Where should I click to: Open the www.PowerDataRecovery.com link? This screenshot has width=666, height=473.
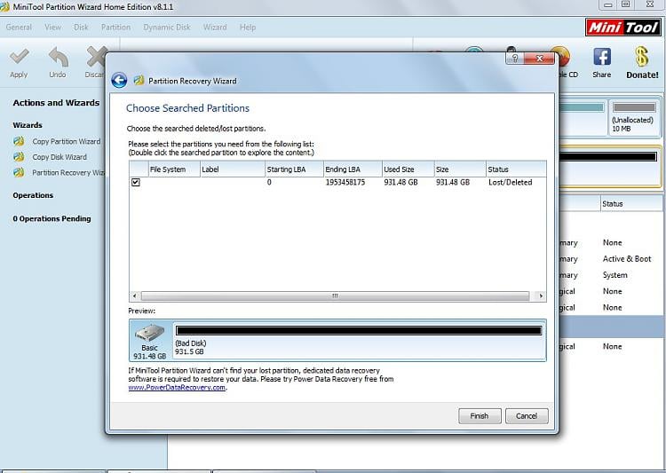pyautogui.click(x=177, y=387)
